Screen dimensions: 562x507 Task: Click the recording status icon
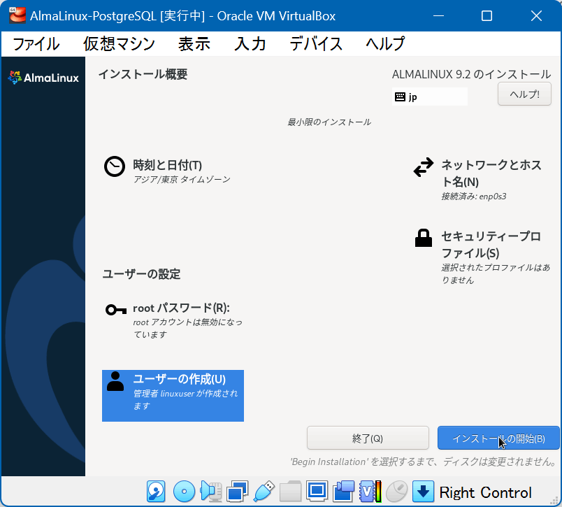tap(344, 491)
